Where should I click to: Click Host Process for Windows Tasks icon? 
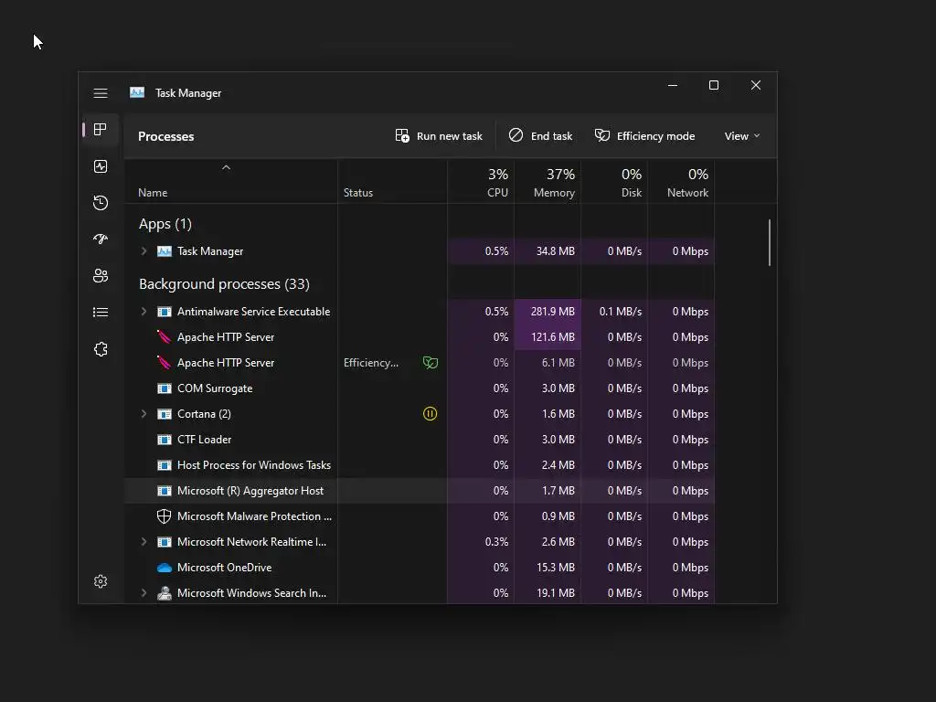(165, 465)
